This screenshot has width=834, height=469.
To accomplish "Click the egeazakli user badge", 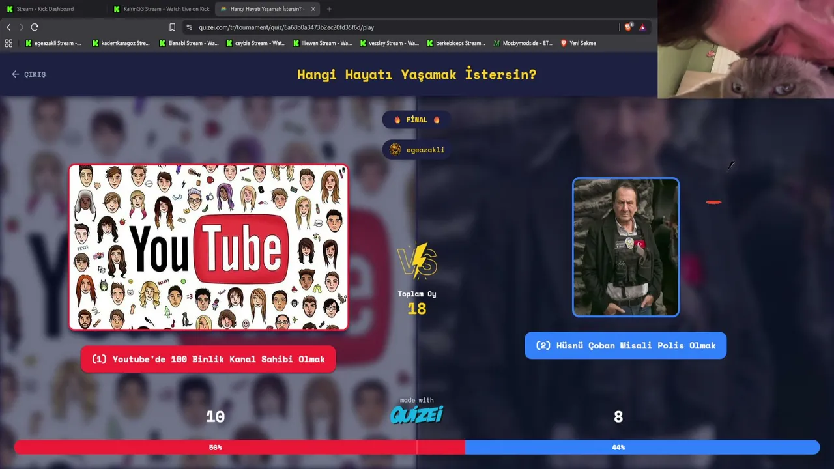I will coord(417,150).
